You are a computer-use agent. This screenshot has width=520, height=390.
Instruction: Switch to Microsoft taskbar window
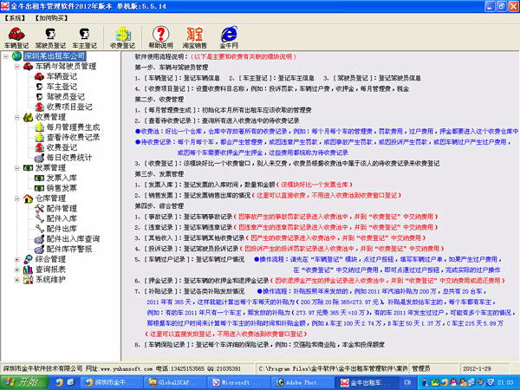237,382
